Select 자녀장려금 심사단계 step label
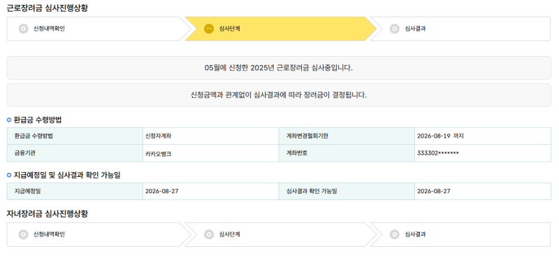The height and width of the screenshot is (256, 559). click(x=229, y=234)
